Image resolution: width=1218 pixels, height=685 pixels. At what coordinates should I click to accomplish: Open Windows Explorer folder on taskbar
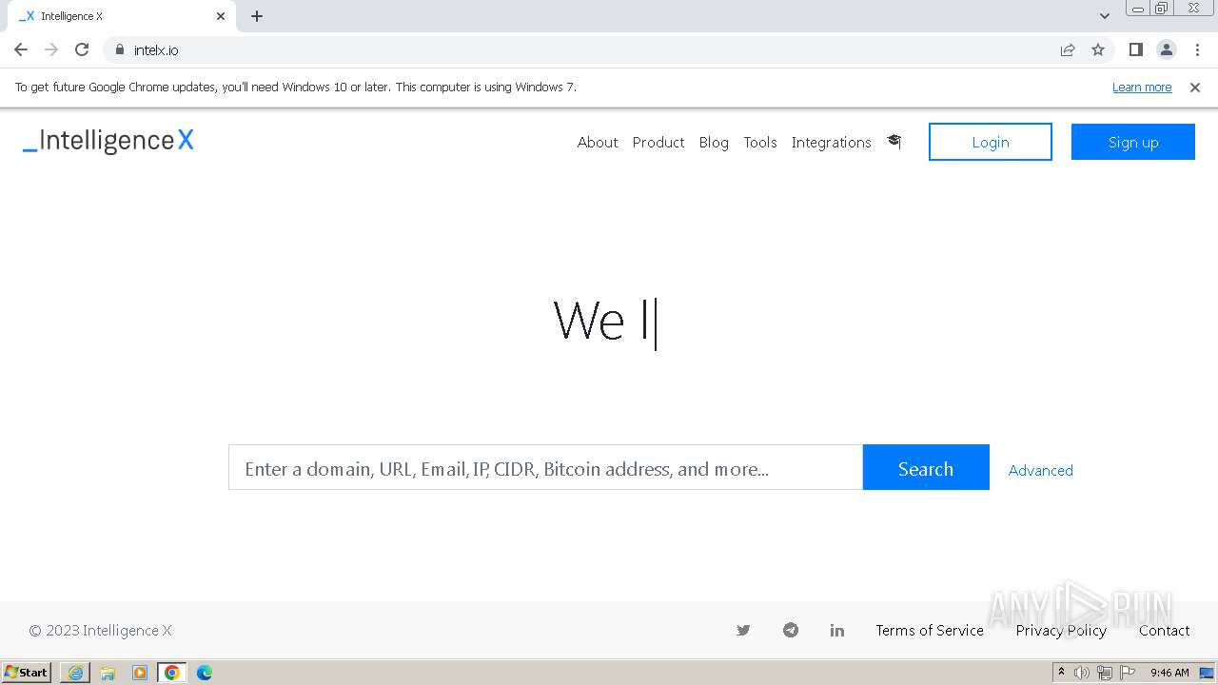point(108,673)
